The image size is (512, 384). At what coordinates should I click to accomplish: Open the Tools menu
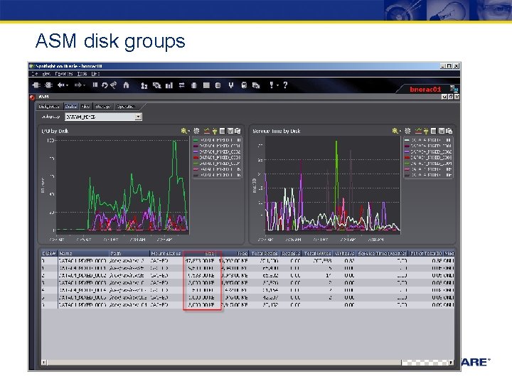point(82,74)
